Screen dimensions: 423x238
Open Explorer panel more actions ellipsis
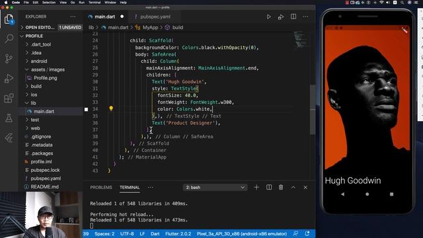tap(73, 17)
